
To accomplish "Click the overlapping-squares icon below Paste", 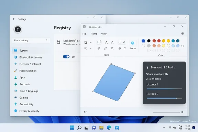I will [x=86, y=48].
